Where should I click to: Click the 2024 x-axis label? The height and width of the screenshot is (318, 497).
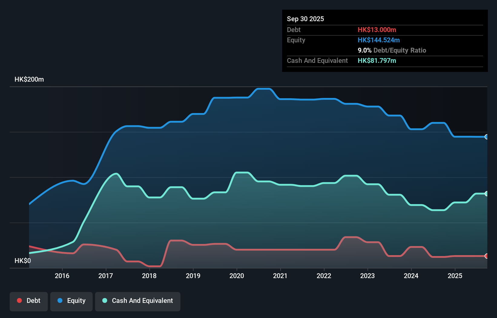[x=411, y=276]
